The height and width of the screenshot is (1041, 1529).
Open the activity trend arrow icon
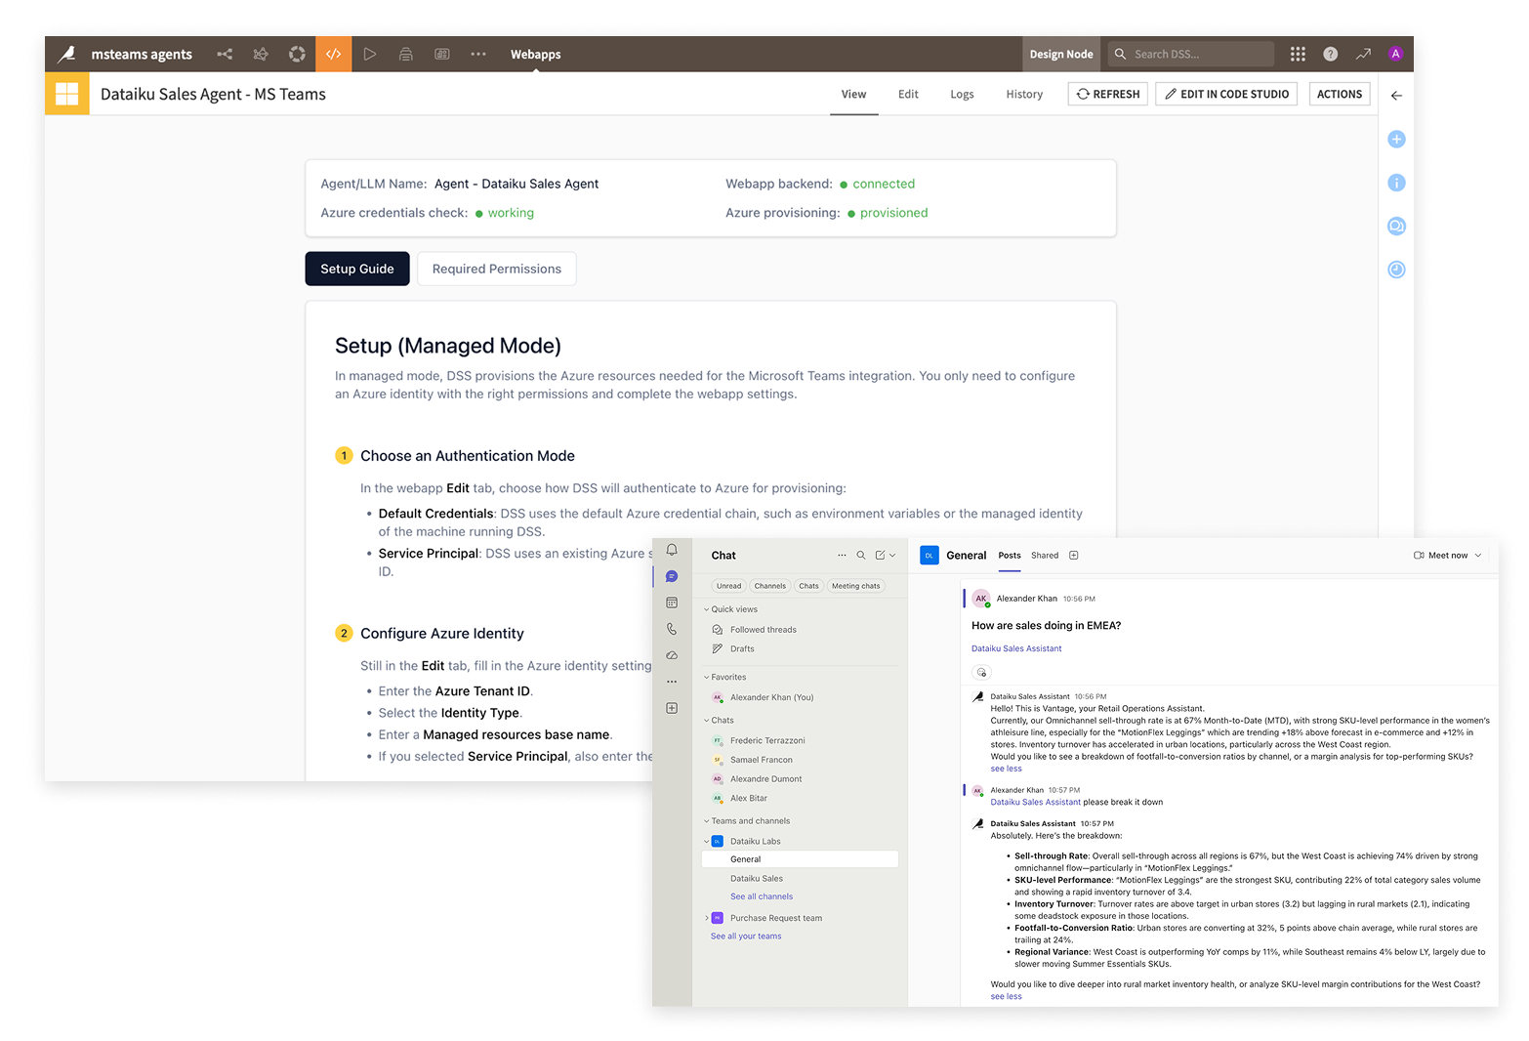[x=1363, y=54]
